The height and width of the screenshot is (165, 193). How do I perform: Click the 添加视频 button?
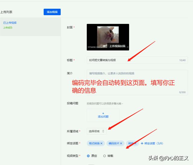point(52,12)
